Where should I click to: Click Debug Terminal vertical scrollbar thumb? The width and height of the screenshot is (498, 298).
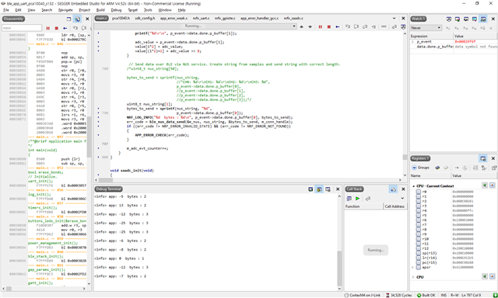pos(339,269)
